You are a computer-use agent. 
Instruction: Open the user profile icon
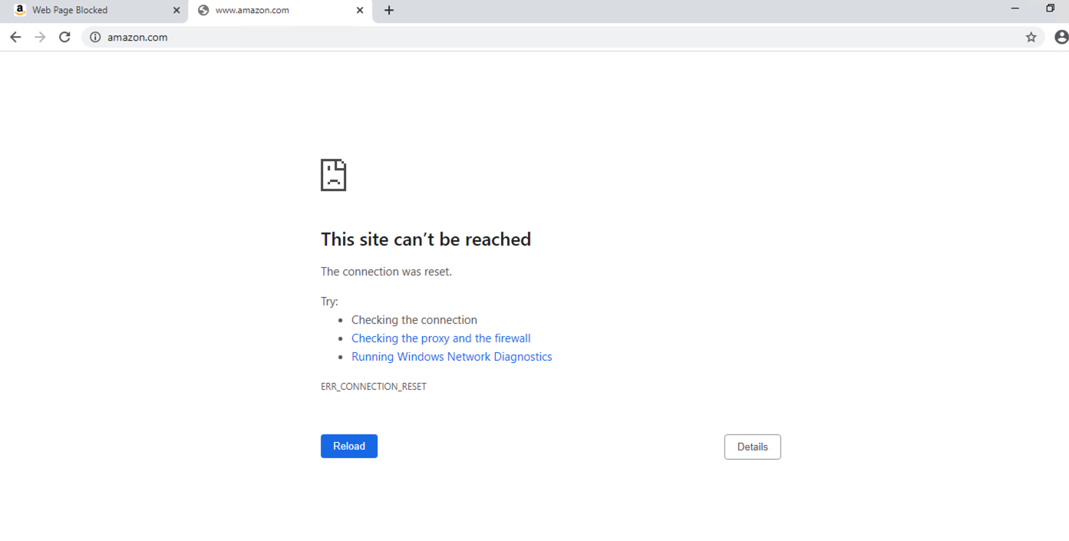1061,37
